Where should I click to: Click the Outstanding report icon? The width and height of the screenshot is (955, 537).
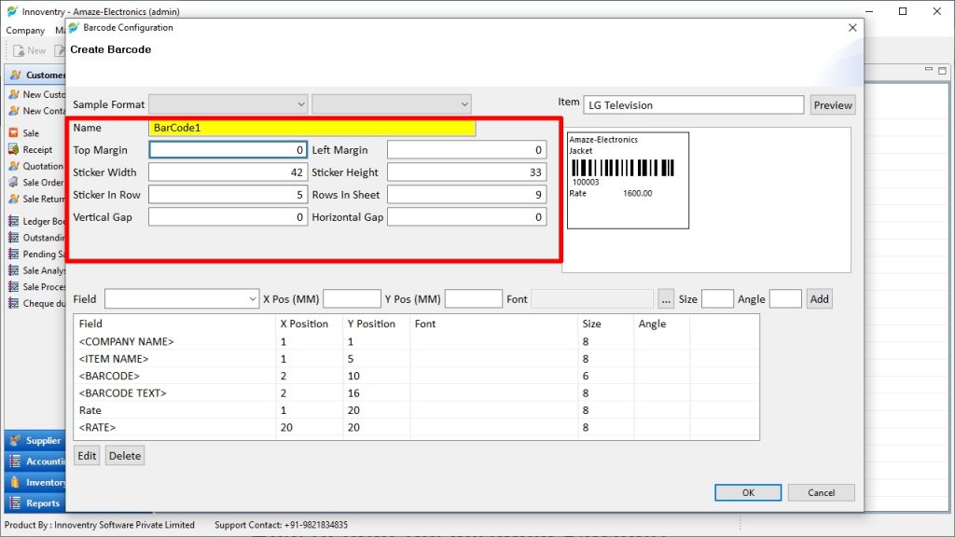click(x=13, y=238)
